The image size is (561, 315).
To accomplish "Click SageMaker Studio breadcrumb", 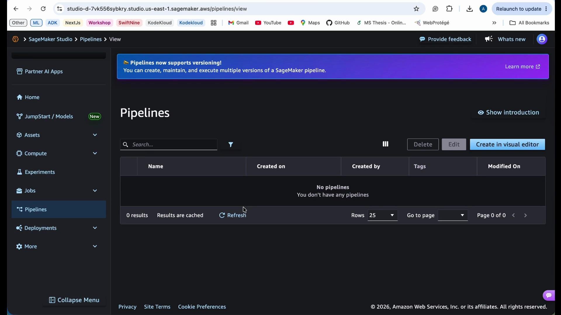I will [x=51, y=39].
